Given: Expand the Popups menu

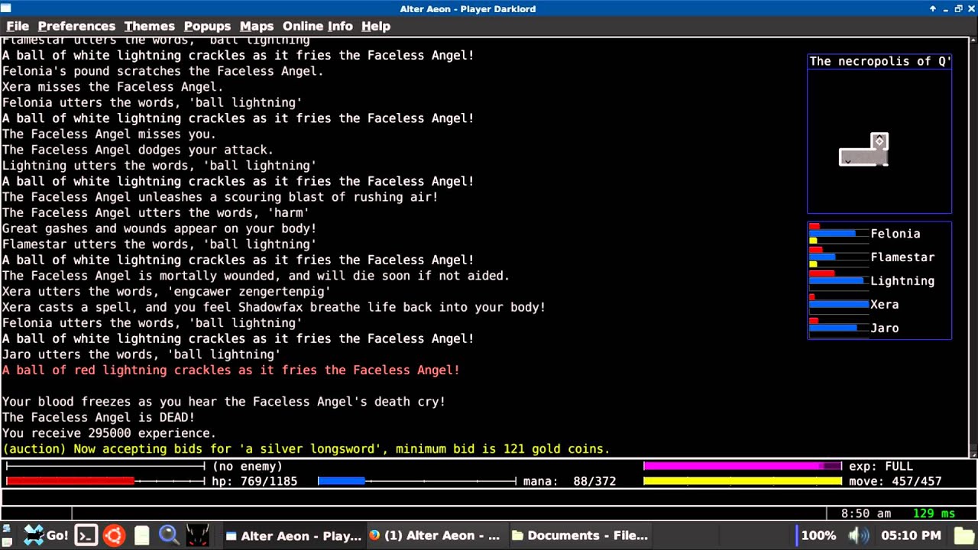Looking at the screenshot, I should click(x=207, y=26).
